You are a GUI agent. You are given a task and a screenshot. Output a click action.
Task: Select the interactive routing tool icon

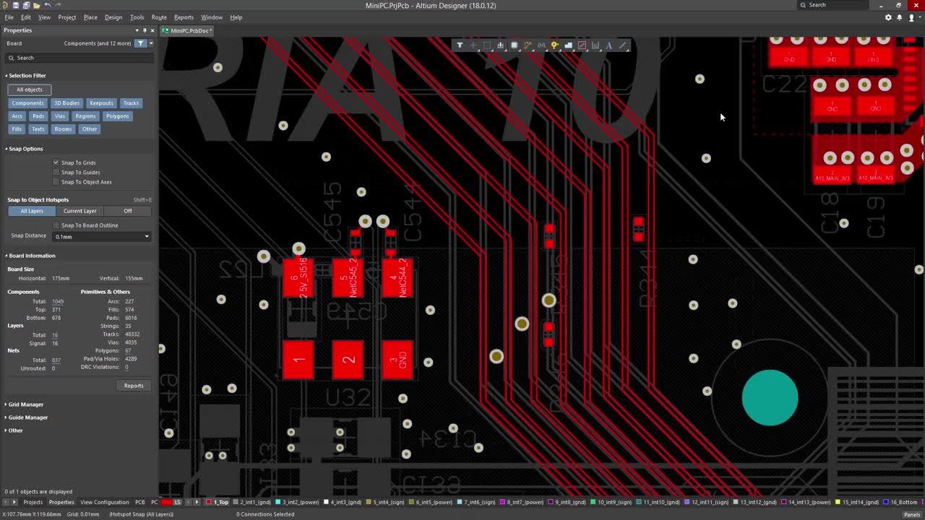pos(528,45)
